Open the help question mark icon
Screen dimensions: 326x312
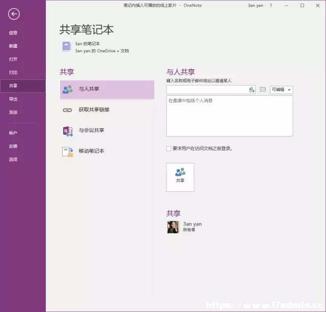(270, 6)
